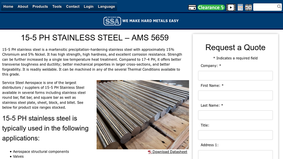Image resolution: width=283 pixels, height=159 pixels.
Task: Expand the Tools menu
Action: (x=57, y=6)
